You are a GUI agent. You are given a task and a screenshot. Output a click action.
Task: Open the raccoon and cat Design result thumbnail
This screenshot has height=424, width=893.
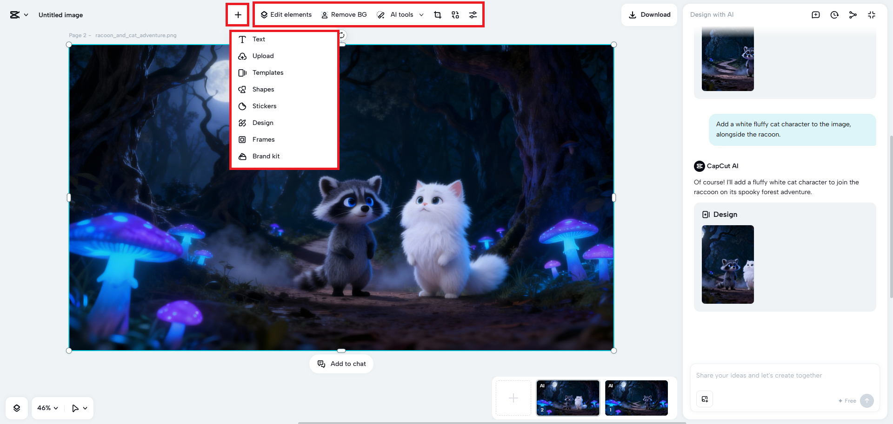[x=728, y=264]
